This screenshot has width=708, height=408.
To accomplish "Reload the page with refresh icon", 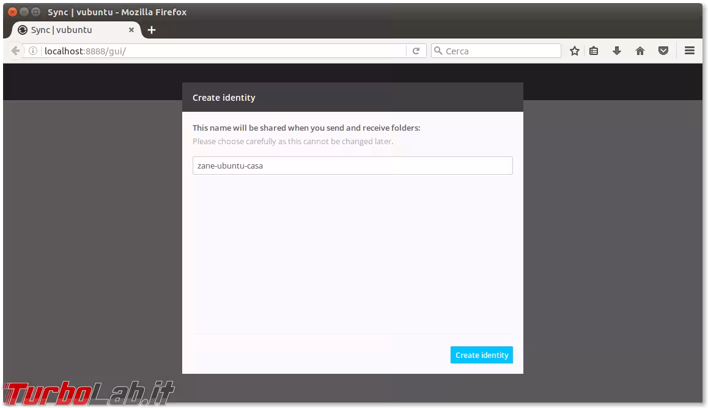I will [x=416, y=51].
